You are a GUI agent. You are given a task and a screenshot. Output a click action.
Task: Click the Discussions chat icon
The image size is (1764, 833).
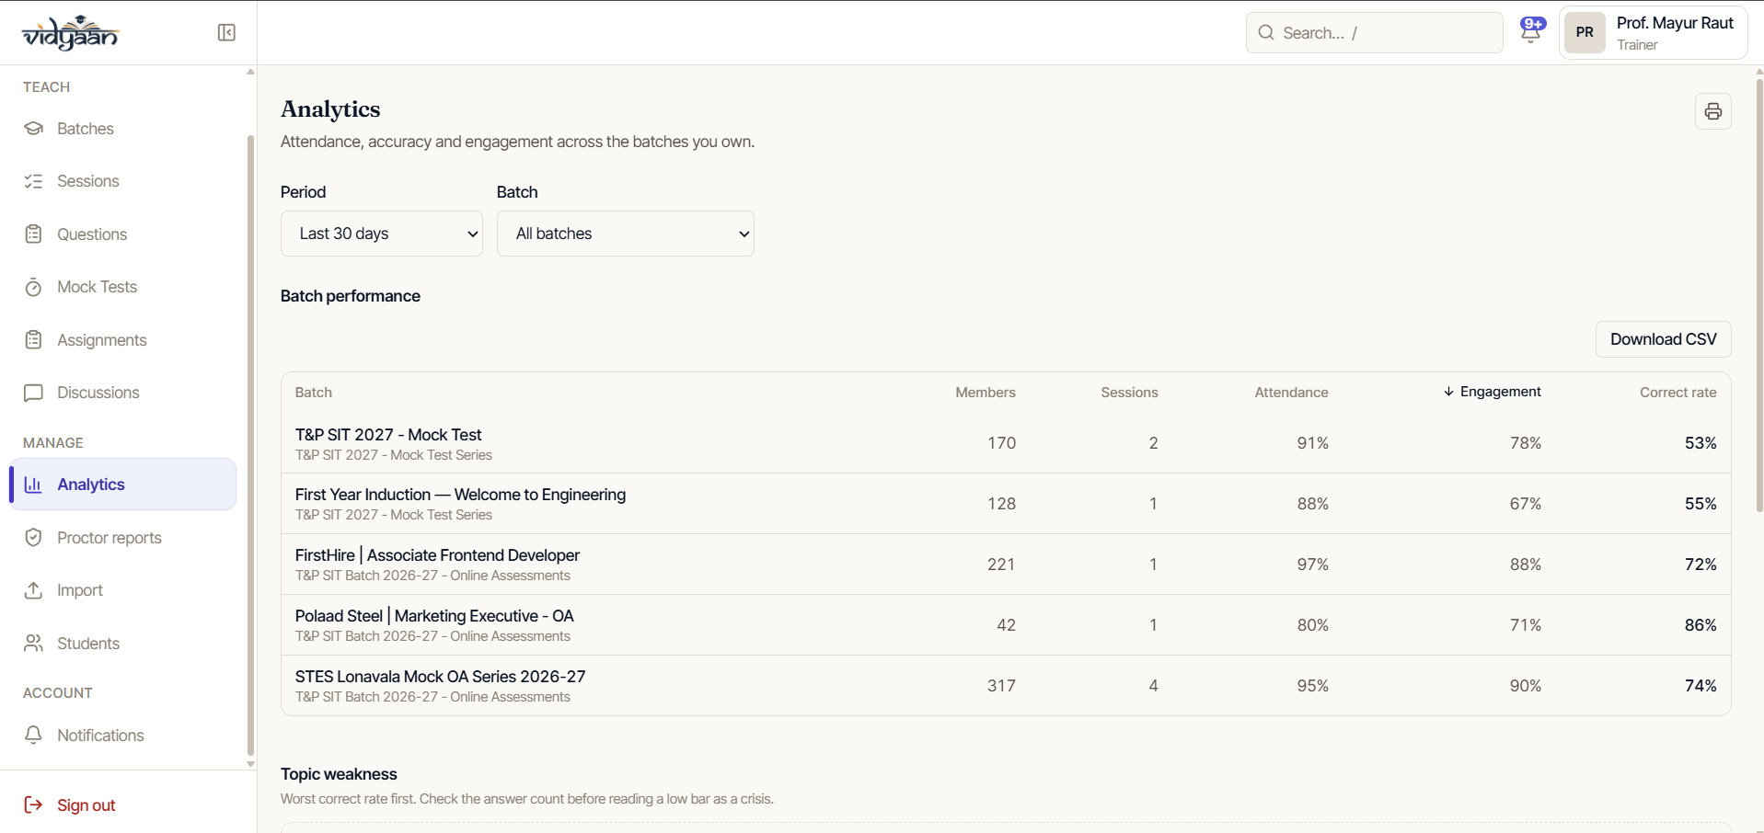(33, 393)
